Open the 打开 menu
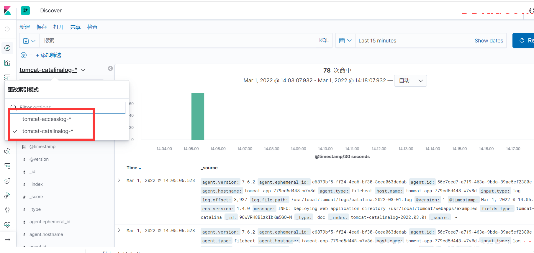 point(58,27)
